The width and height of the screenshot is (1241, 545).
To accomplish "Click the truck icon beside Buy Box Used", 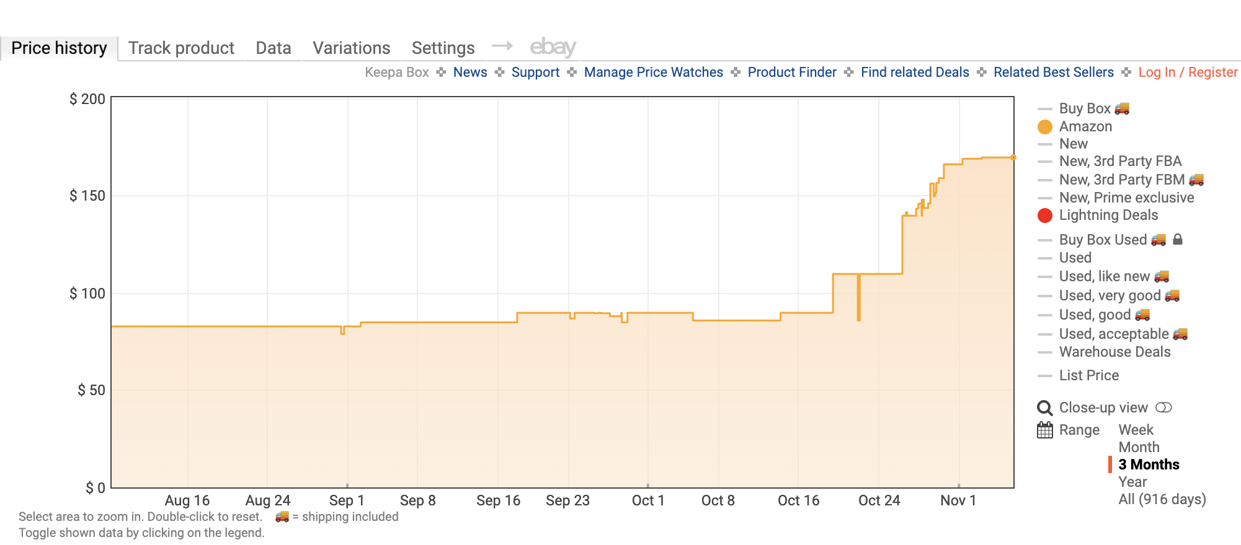I will click(x=1159, y=240).
